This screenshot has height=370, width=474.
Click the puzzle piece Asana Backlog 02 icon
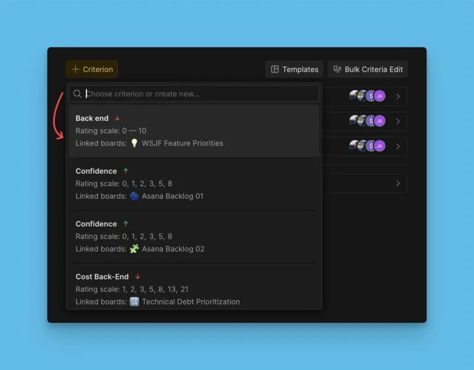pos(134,249)
